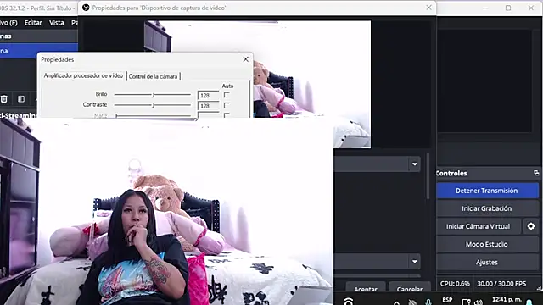Enter Modo Estudio

point(487,245)
